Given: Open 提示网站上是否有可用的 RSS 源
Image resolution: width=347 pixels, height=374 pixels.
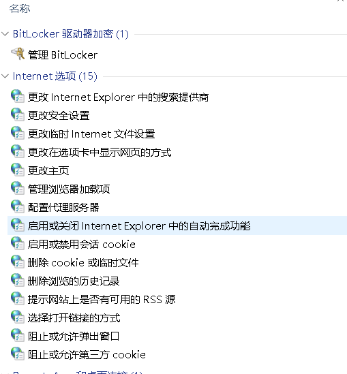Looking at the screenshot, I should [x=102, y=299].
